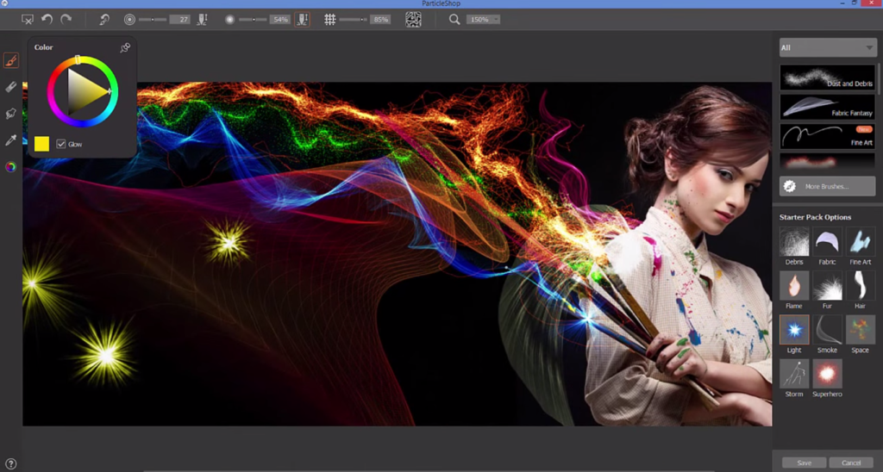Click the More Brushes button
Viewport: 883px width, 472px height.
tap(827, 186)
